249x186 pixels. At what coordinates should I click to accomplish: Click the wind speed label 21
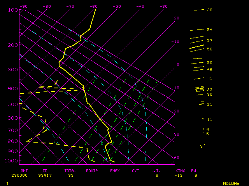(x=209, y=105)
